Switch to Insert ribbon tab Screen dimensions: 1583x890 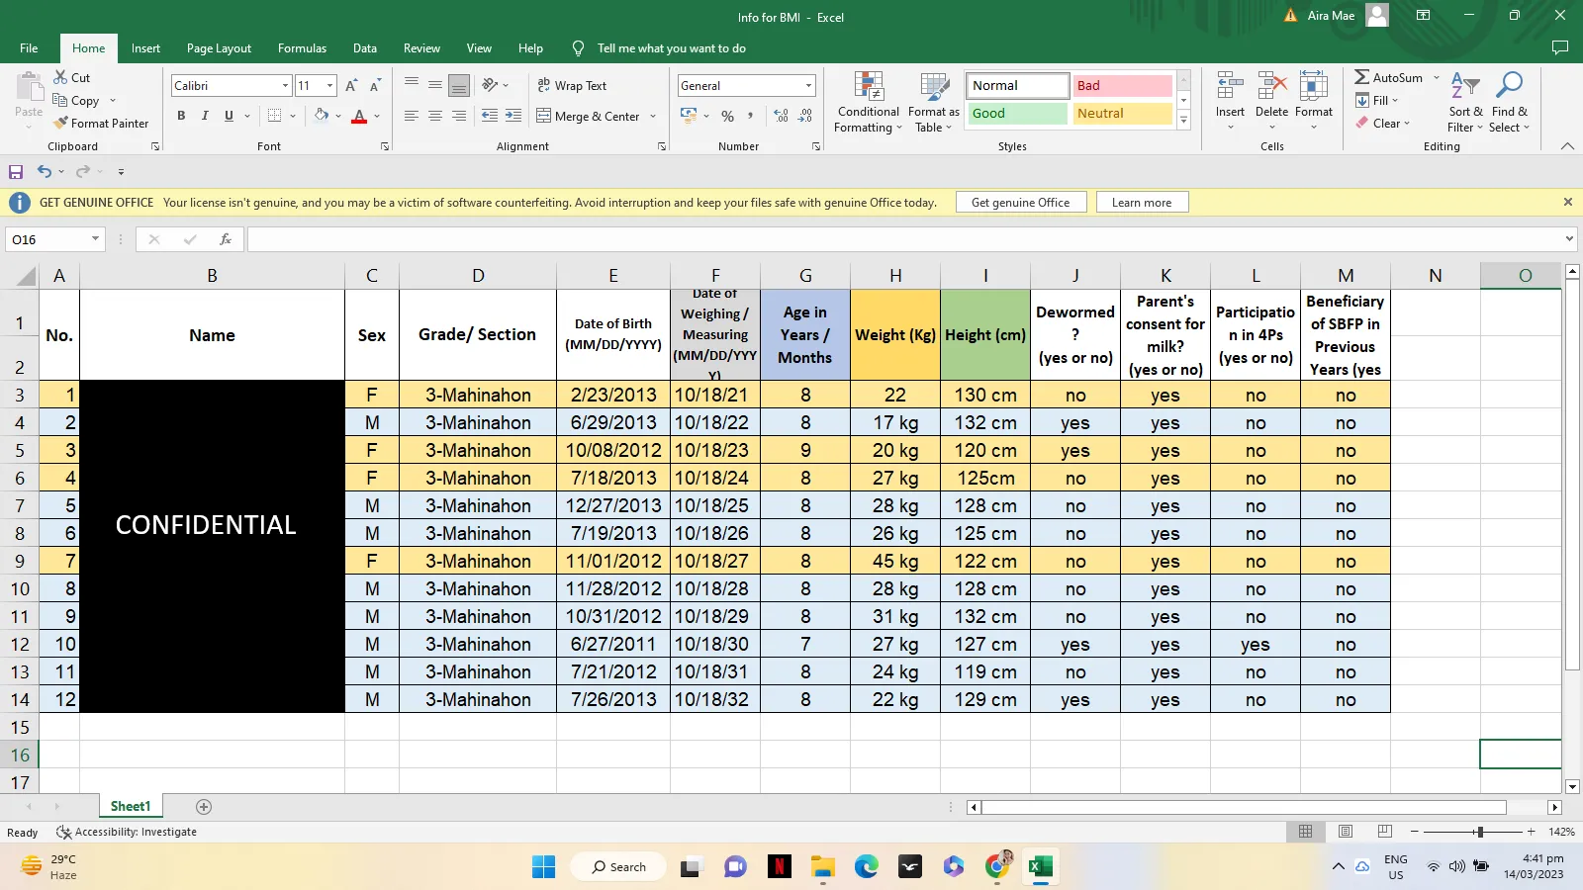[145, 48]
